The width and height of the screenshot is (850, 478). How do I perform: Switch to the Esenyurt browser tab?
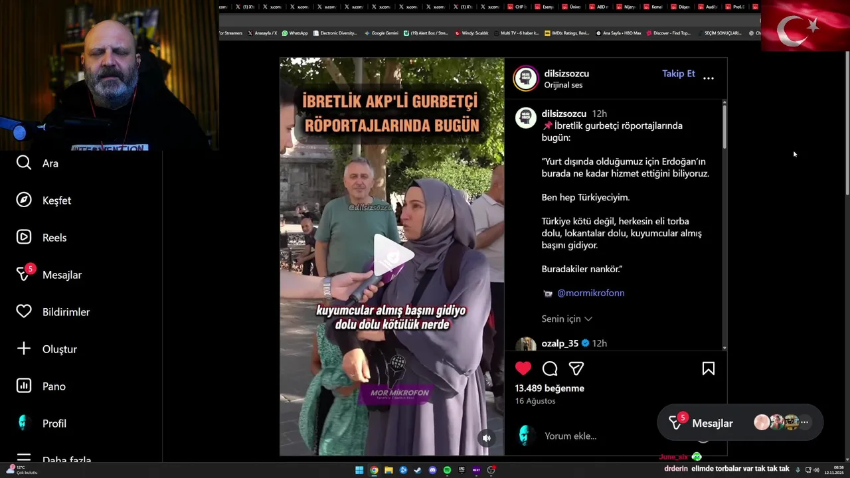coord(545,7)
